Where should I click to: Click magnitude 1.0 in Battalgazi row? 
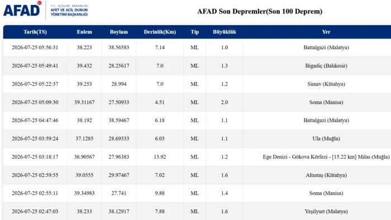[x=225, y=47]
